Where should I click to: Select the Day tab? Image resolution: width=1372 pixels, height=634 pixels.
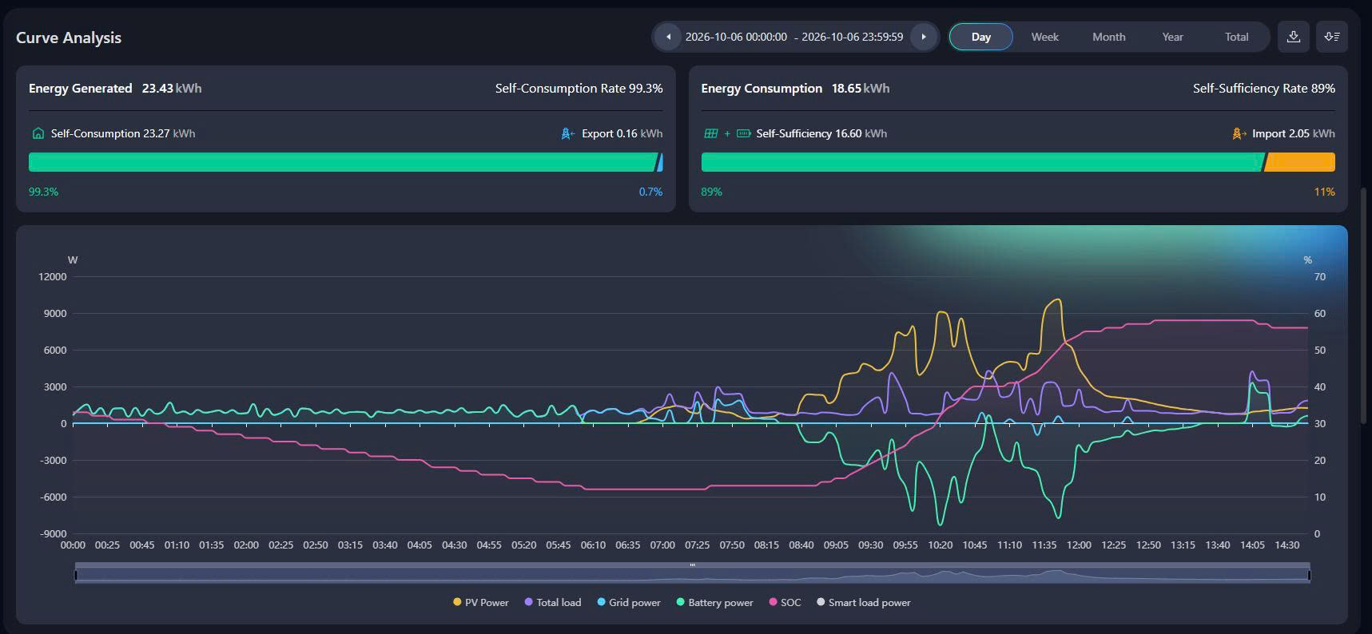point(981,37)
